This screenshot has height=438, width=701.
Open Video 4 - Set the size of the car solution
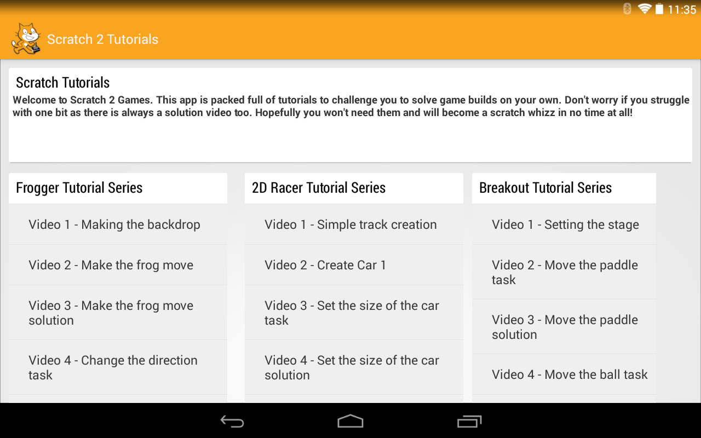(x=354, y=367)
